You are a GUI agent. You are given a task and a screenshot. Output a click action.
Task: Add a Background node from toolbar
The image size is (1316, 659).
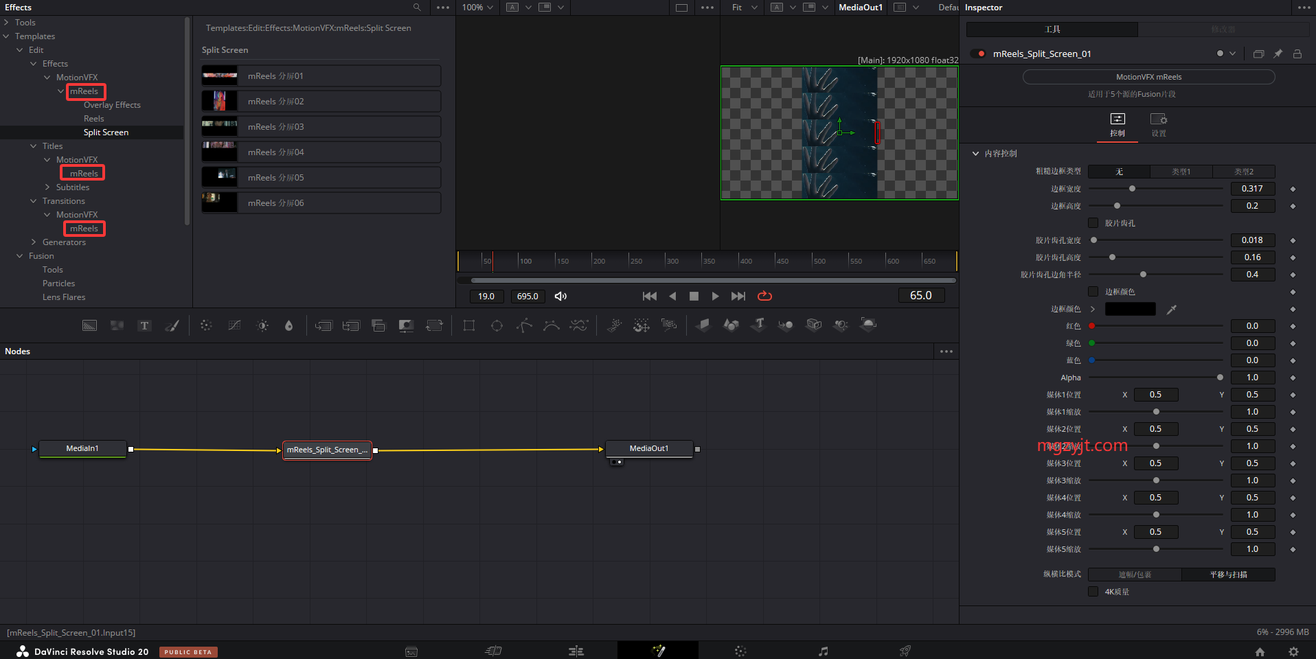[x=90, y=325]
